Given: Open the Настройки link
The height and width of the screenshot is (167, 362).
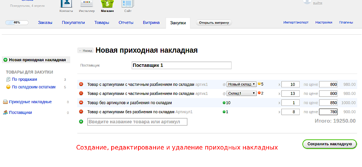Looking at the screenshot, I should [x=324, y=23].
